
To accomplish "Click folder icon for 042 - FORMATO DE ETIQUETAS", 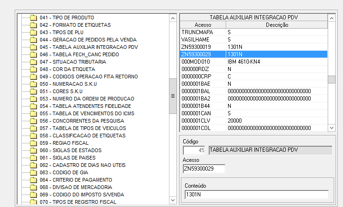I will point(33,25).
